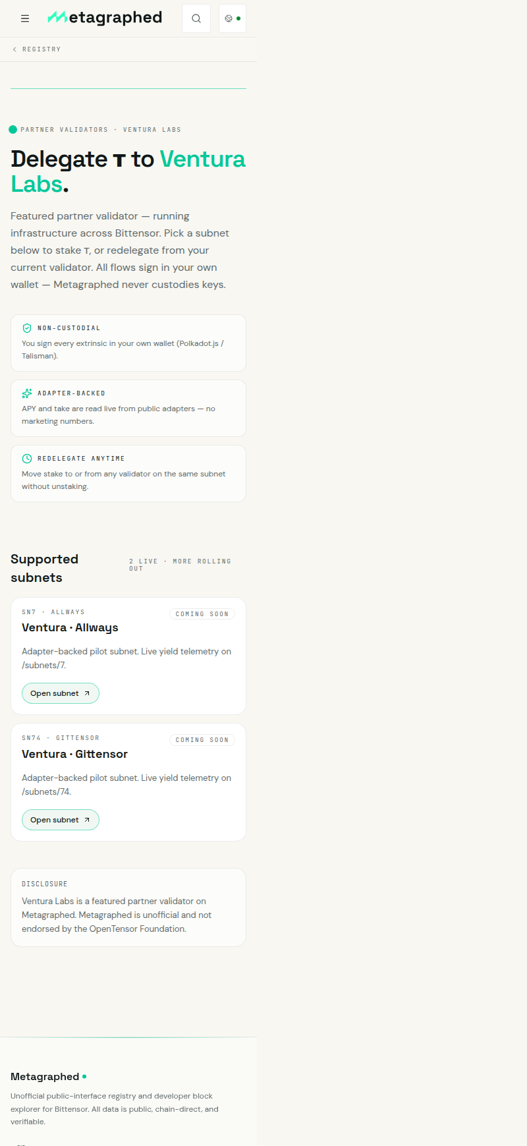Click the REDELEGATE ANYTIME card heading

pyautogui.click(x=81, y=459)
